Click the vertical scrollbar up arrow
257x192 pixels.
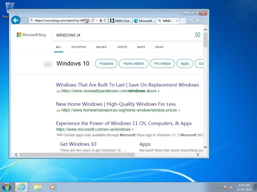point(205,30)
